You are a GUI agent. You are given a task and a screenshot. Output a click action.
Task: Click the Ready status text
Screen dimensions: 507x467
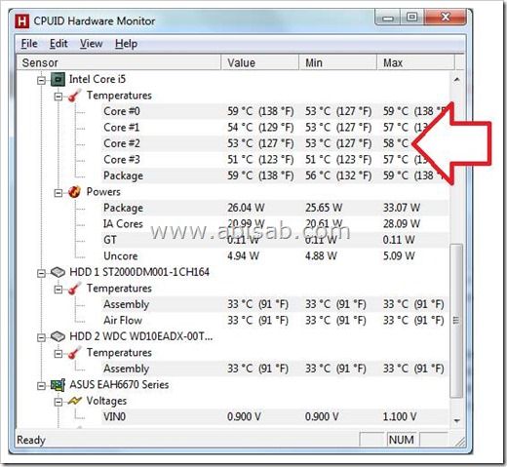click(x=31, y=440)
